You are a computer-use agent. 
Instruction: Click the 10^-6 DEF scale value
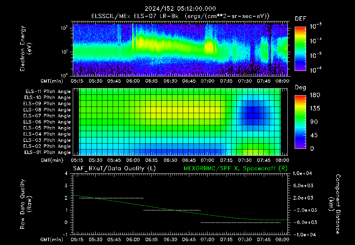315,70
